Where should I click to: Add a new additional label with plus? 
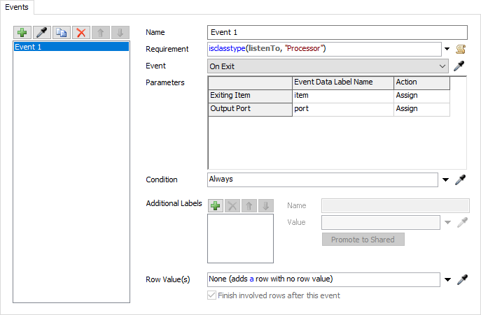tap(216, 206)
